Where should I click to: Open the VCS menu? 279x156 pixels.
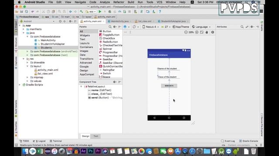click(159, 2)
